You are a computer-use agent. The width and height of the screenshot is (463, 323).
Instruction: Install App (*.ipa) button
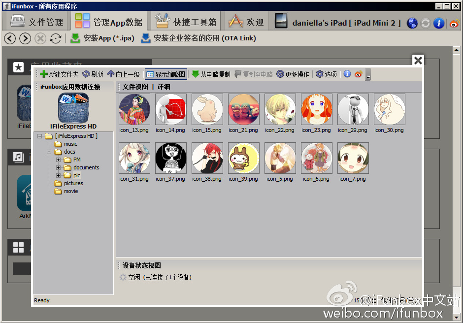[102, 38]
